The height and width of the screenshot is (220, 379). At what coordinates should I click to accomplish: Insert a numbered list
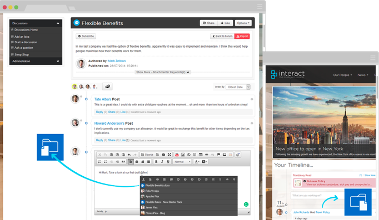(99, 162)
